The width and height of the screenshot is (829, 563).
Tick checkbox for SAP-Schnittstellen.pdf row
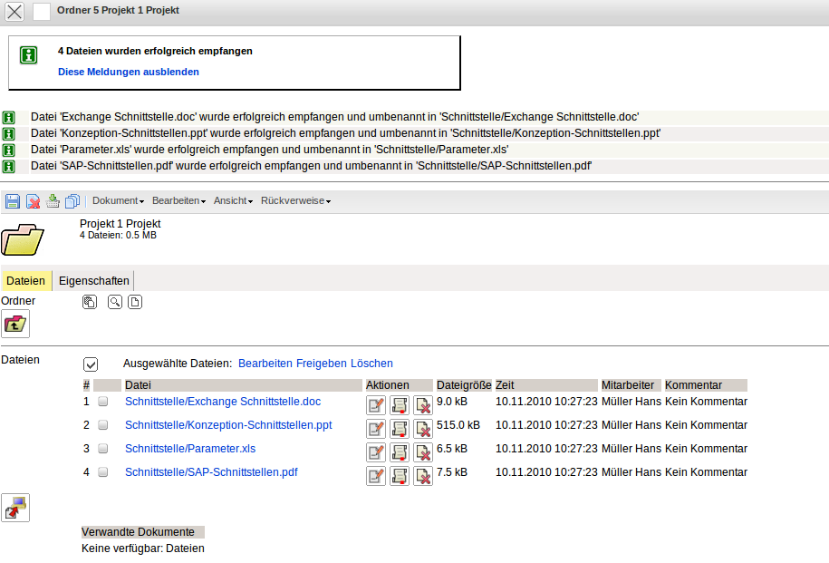(103, 472)
